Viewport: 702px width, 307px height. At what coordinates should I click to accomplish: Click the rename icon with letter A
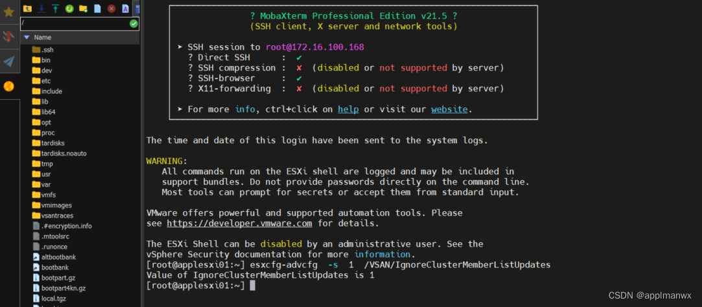125,8
